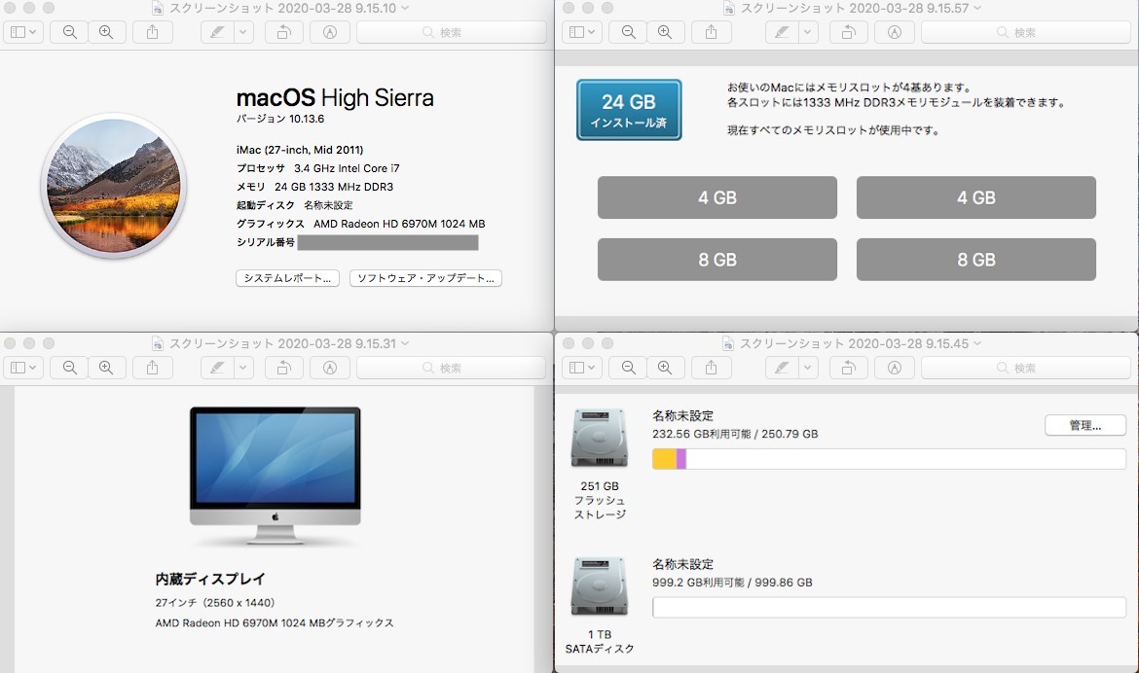Rotate the 9.15.31 screenshot image

(x=284, y=368)
